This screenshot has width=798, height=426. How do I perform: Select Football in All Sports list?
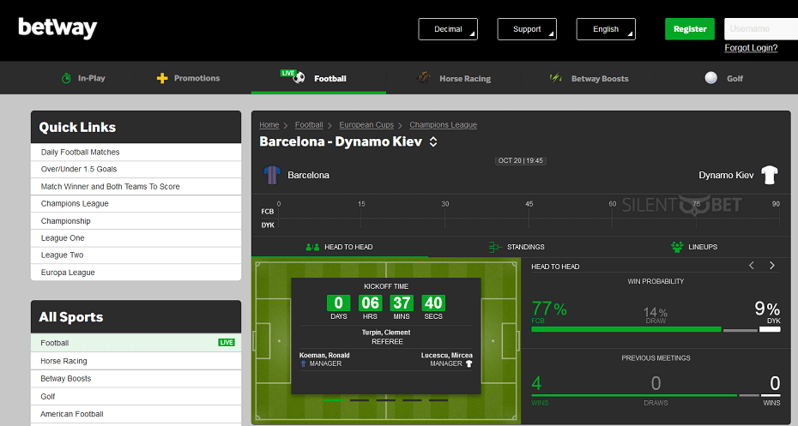pos(136,343)
